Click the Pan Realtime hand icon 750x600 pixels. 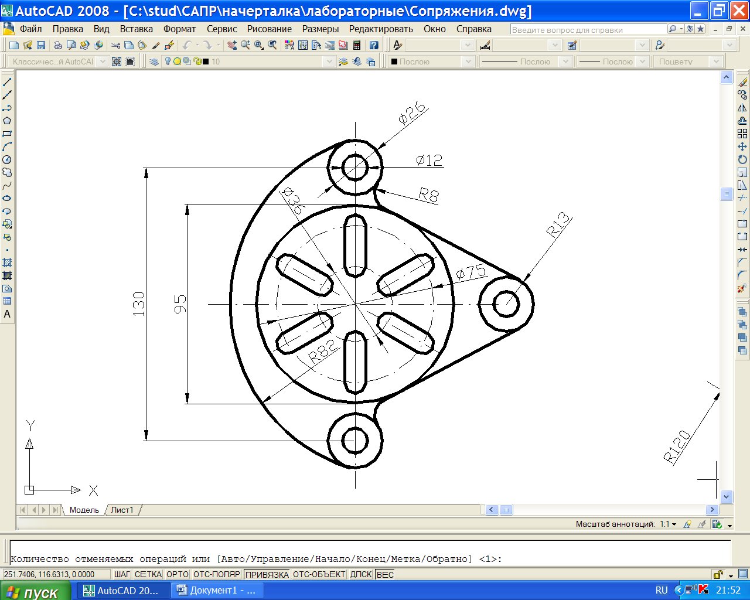[232, 45]
